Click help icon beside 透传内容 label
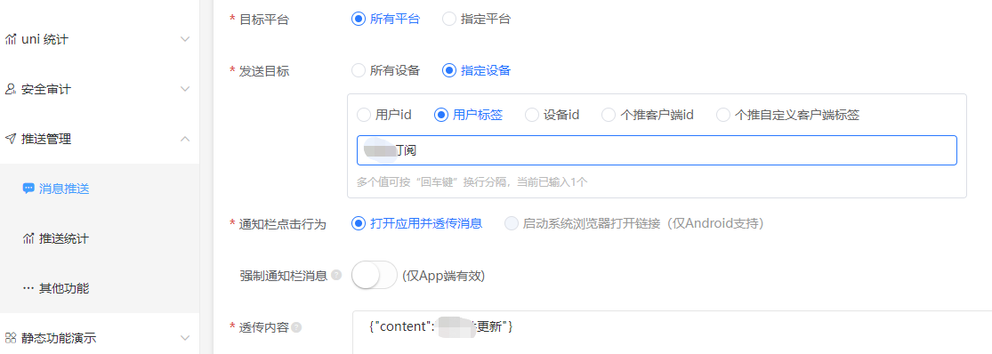 click(296, 327)
